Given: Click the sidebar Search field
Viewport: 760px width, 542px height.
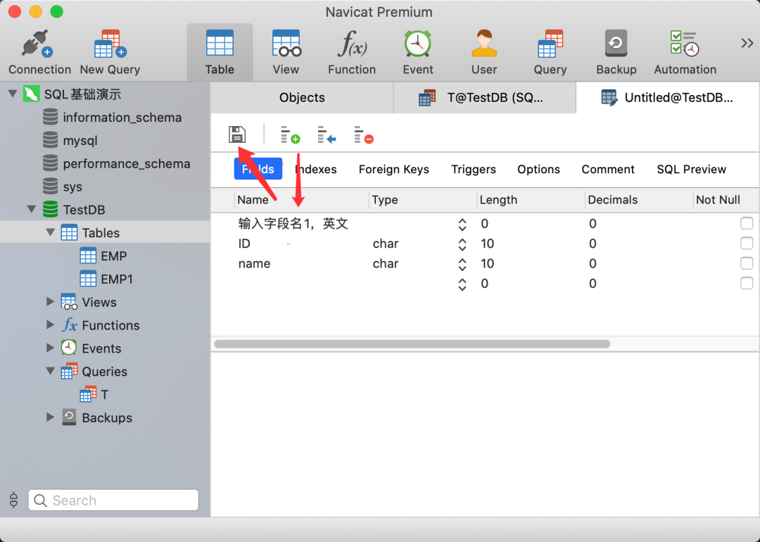Looking at the screenshot, I should pos(113,500).
